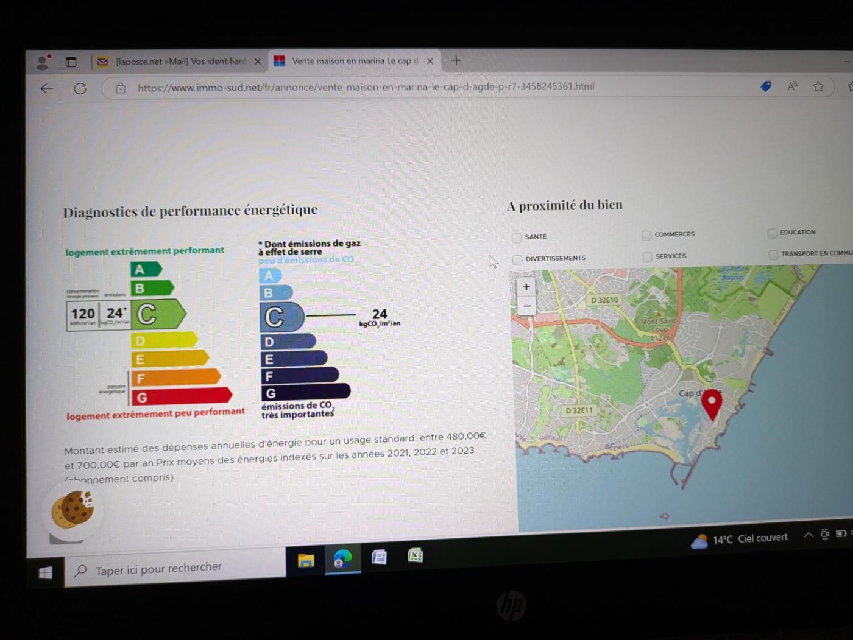Screen dimensions: 853x640
Task: Zoom in on the map
Action: click(526, 287)
